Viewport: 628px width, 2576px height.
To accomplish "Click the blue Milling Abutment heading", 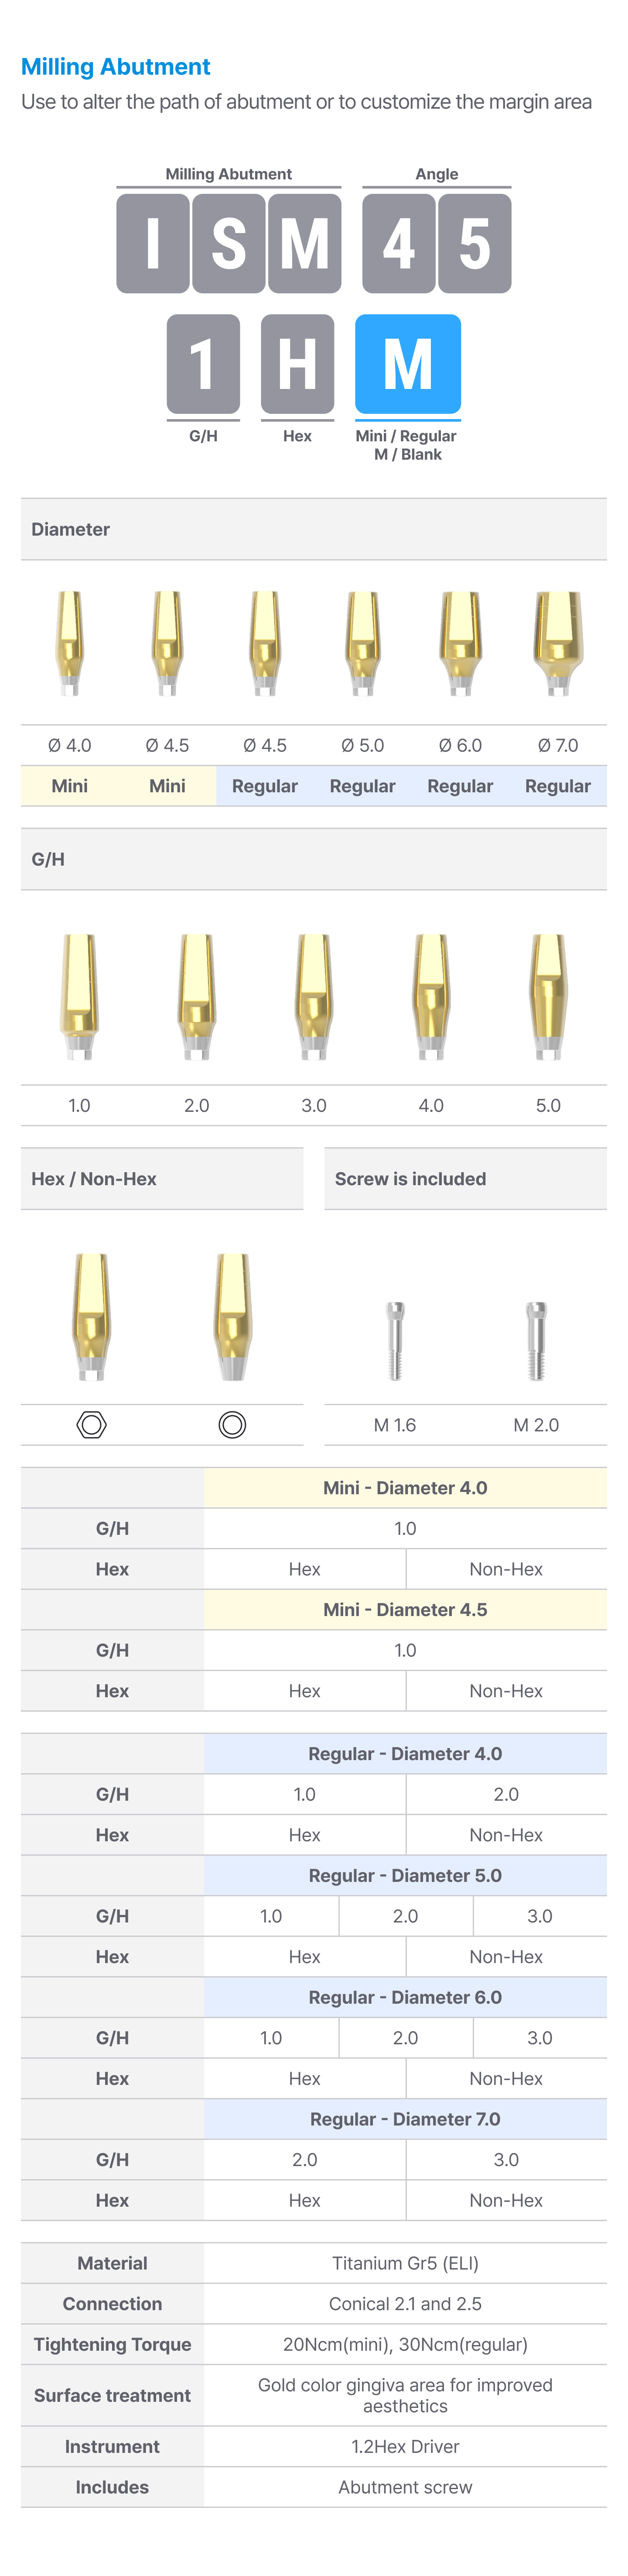I will tap(116, 67).
